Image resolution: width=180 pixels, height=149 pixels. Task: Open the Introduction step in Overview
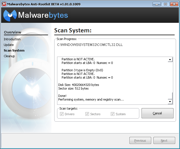(12, 39)
